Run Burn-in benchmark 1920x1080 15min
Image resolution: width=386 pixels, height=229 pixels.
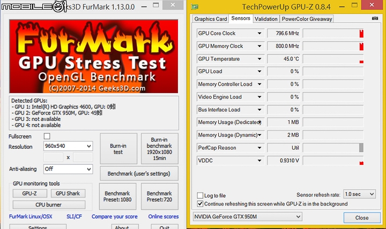point(160,149)
